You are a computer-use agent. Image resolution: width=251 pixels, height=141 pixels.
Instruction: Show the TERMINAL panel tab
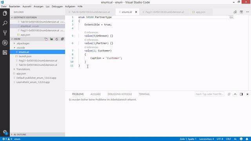(x=144, y=94)
